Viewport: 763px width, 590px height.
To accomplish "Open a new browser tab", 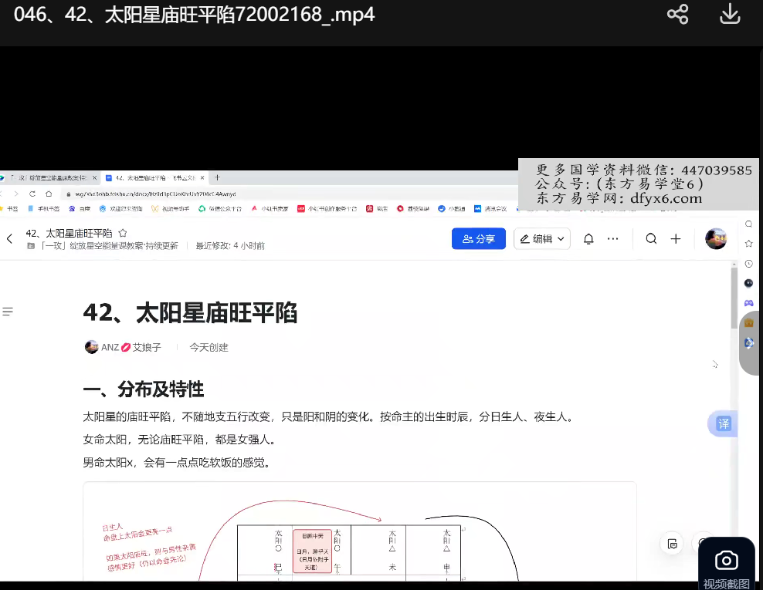I will pos(217,177).
